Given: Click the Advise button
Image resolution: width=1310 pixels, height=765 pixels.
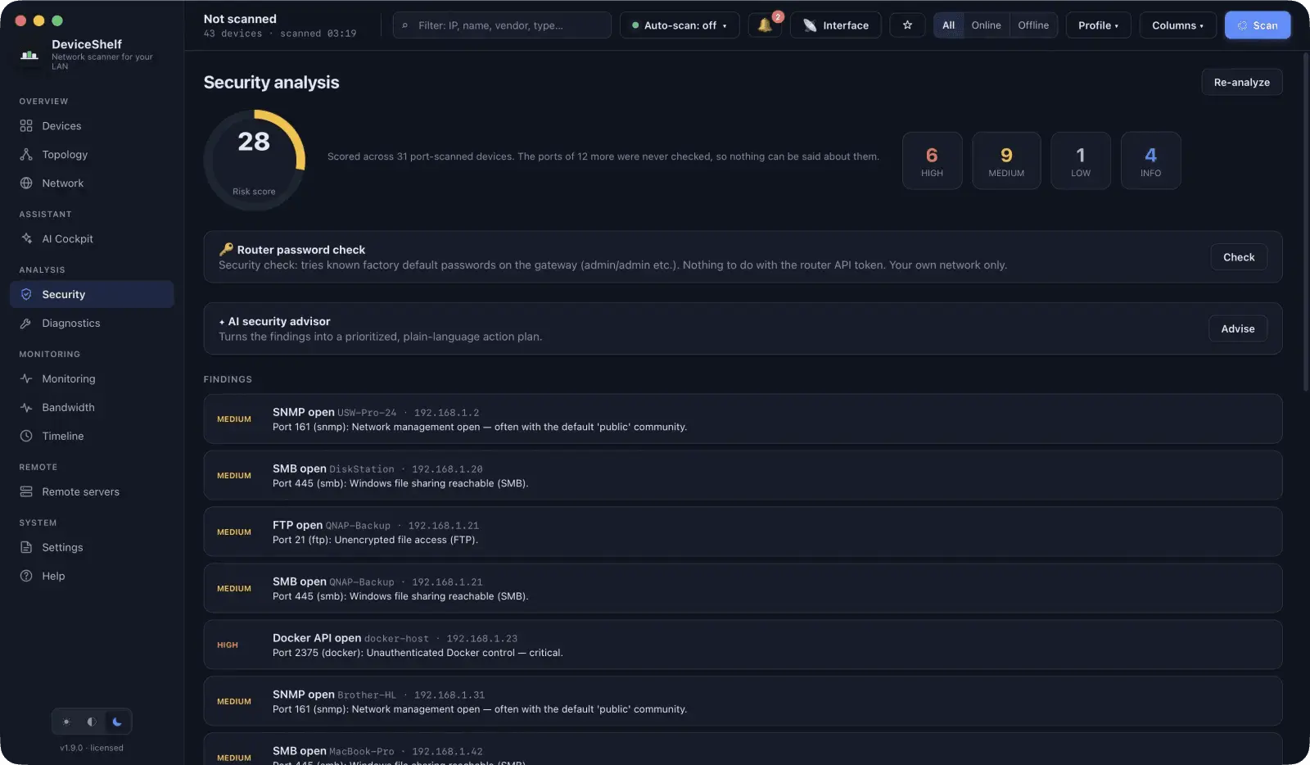Looking at the screenshot, I should coord(1238,328).
